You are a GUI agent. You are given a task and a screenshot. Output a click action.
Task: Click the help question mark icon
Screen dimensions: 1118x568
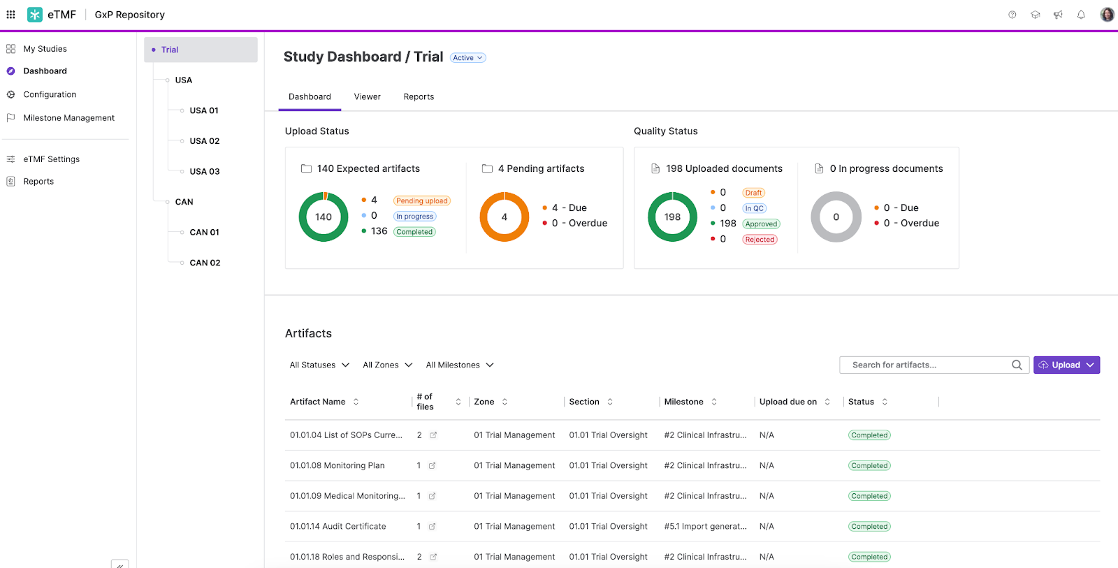1012,15
